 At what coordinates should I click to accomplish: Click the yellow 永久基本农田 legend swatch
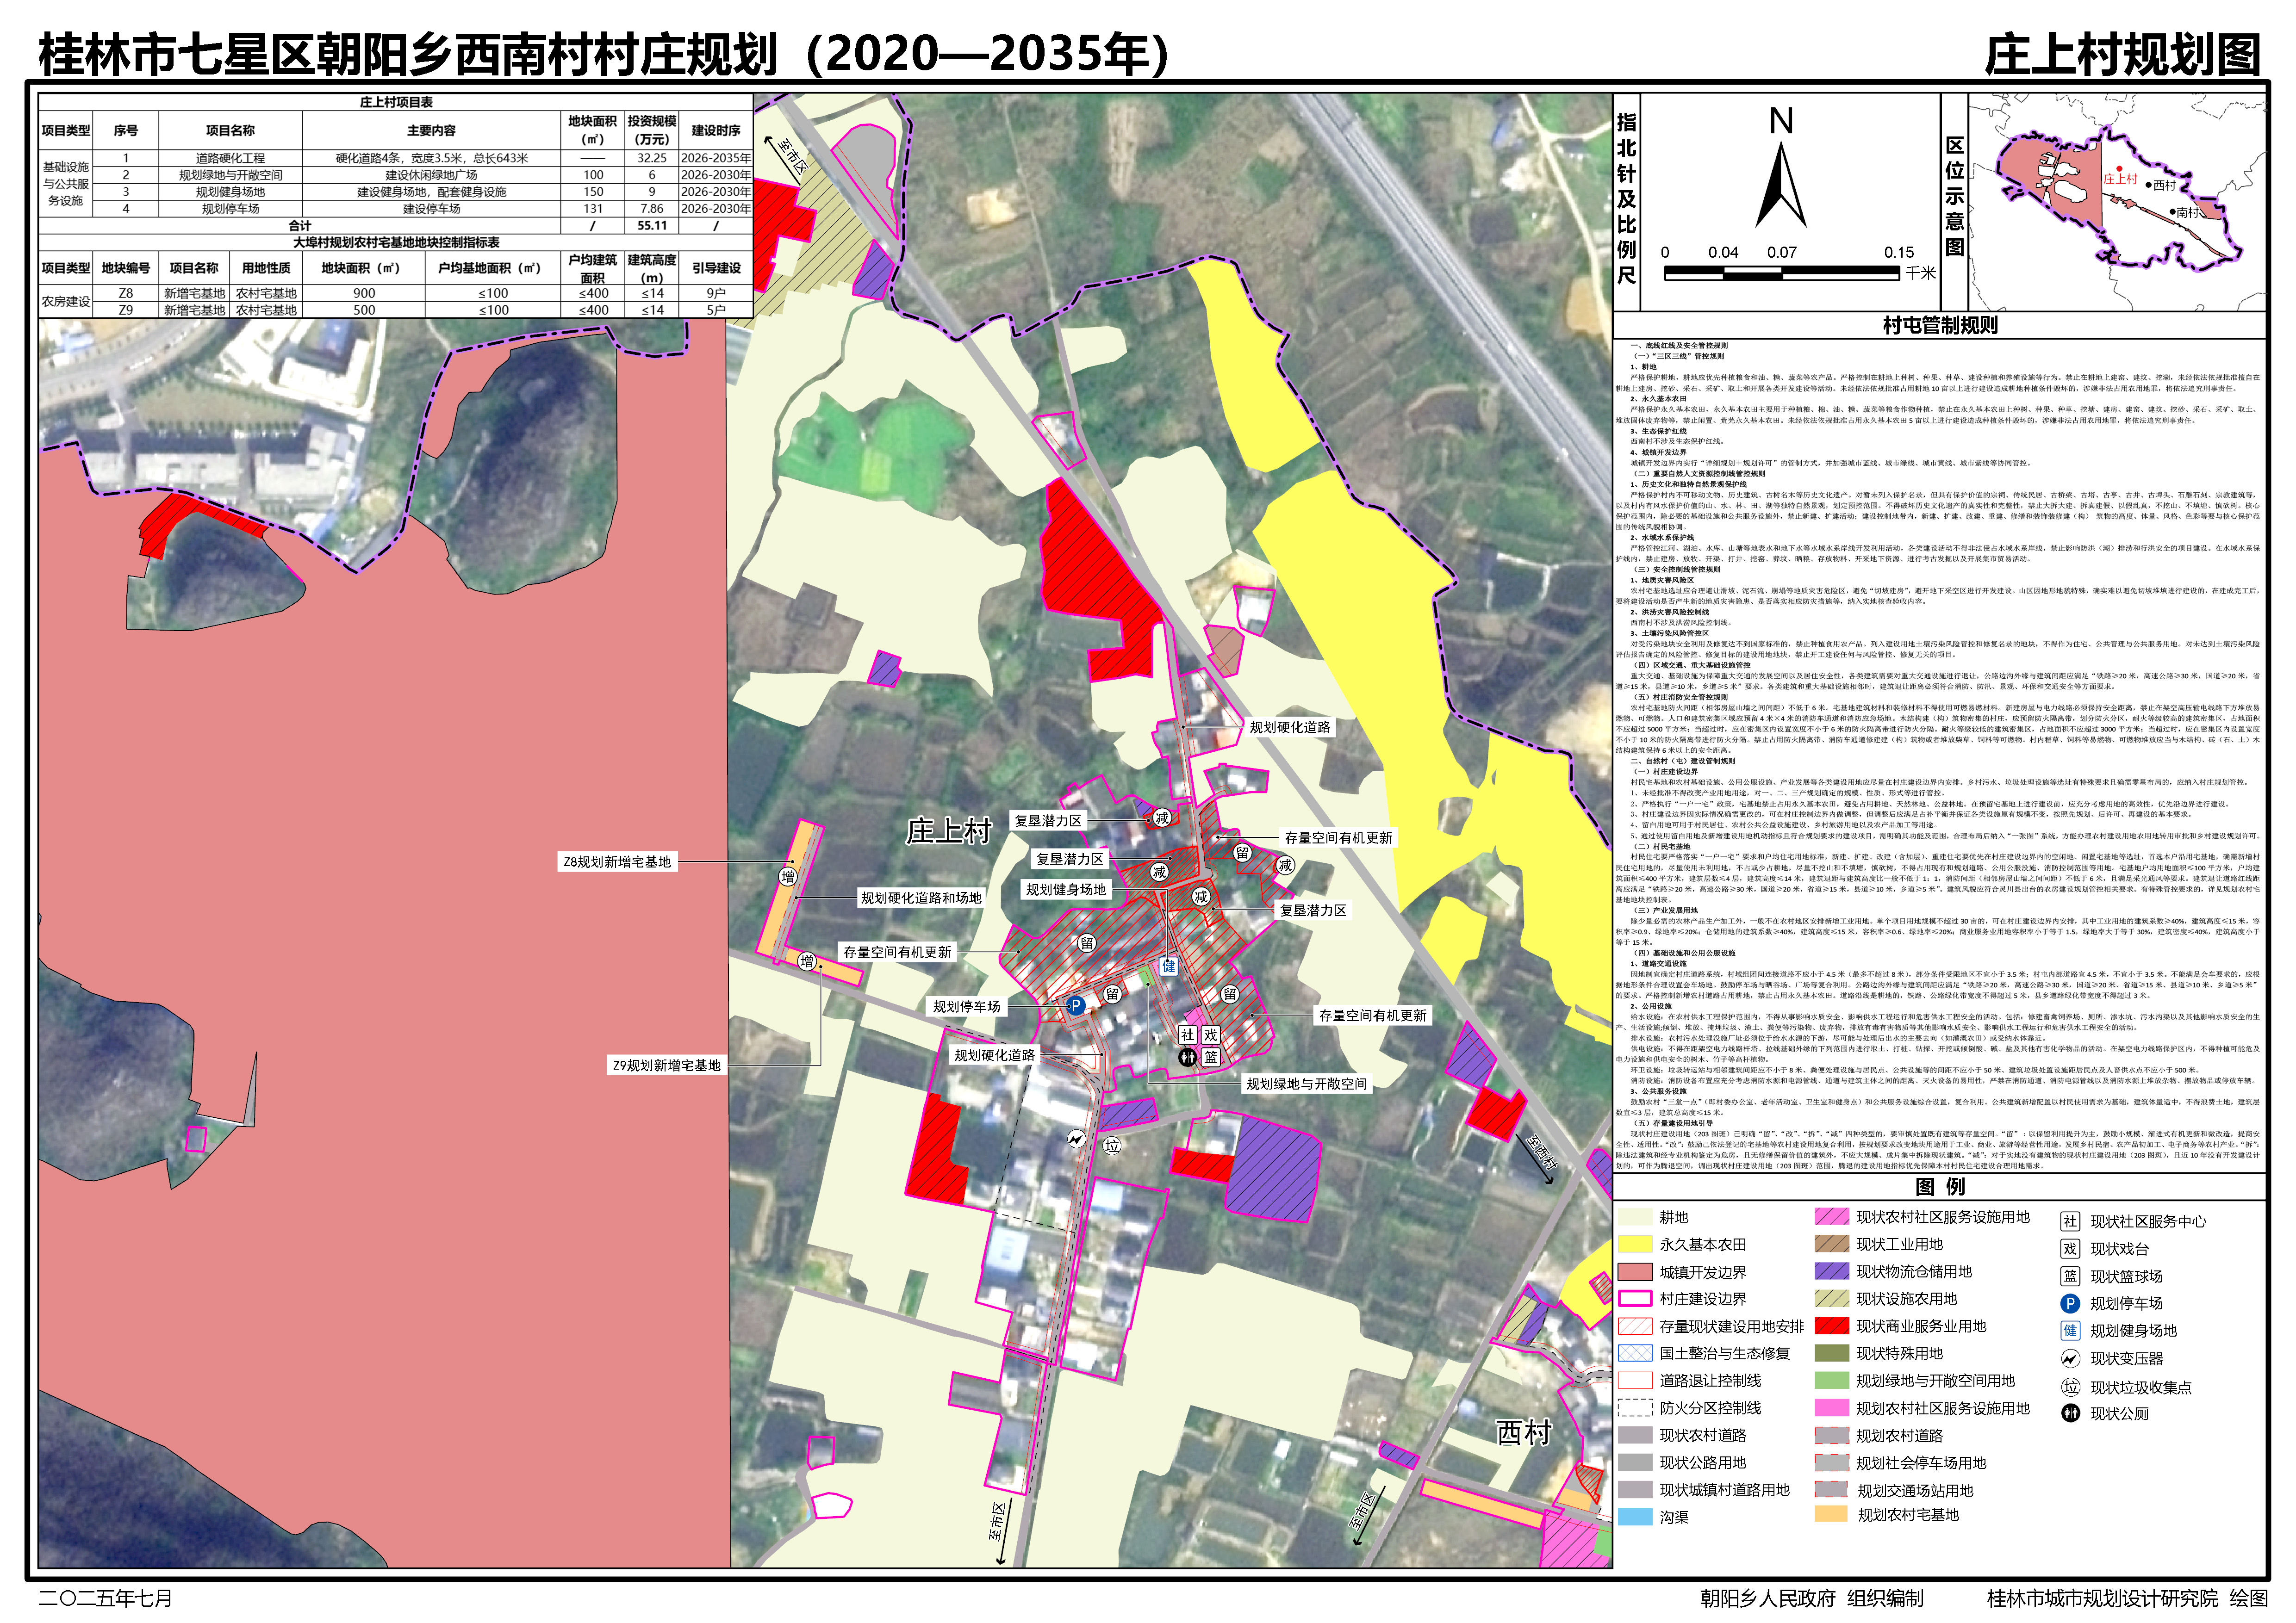tap(1634, 1244)
